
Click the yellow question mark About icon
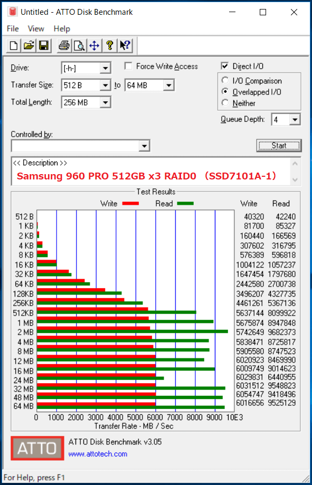(109, 46)
